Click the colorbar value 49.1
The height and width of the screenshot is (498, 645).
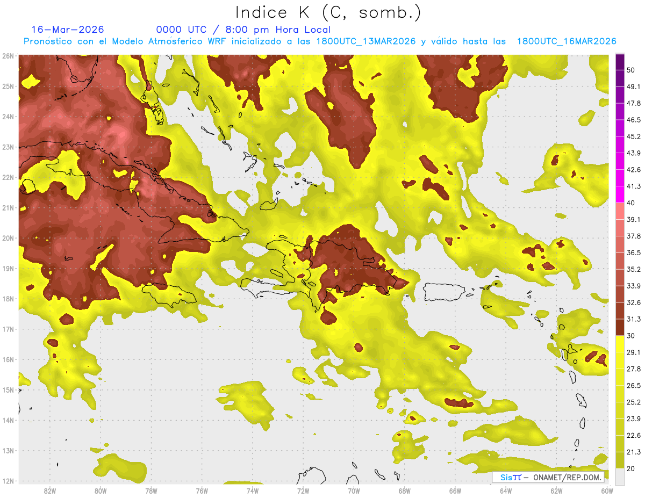click(x=634, y=86)
